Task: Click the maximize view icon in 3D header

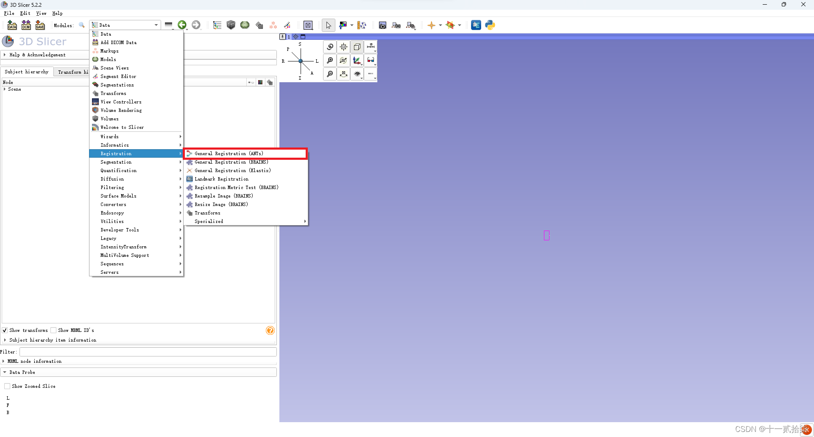Action: 303,37
